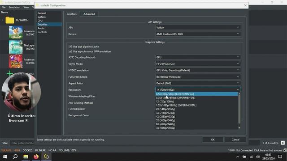Click the resolution list scrollbar down arrow
The width and height of the screenshot is (287, 161).
click(239, 128)
